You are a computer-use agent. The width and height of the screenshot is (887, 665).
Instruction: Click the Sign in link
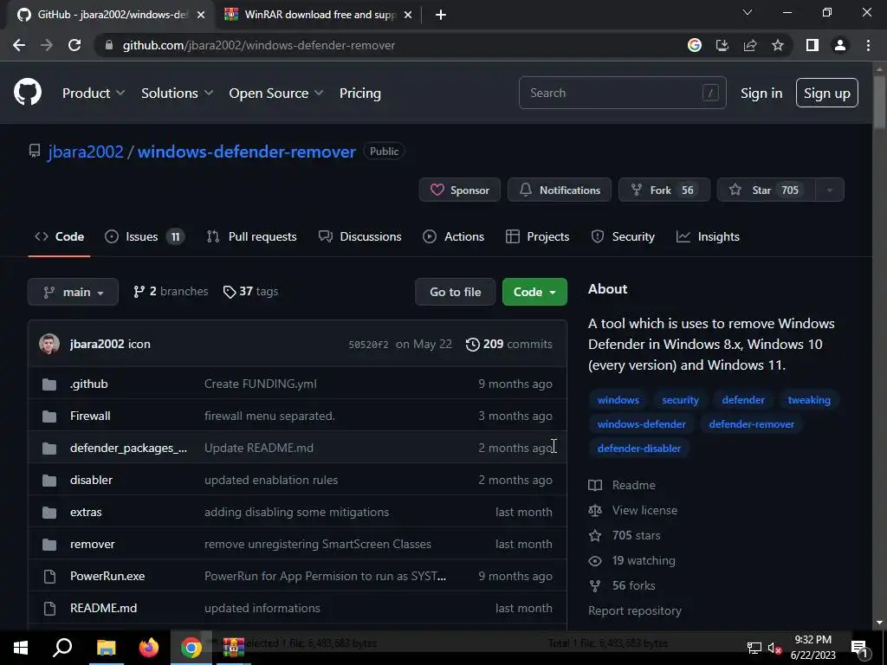pos(761,94)
